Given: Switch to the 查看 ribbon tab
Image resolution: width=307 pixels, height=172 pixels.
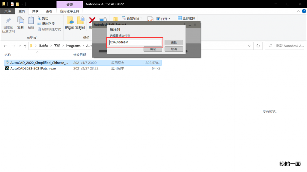Looking at the screenshot, I should click(49, 11).
